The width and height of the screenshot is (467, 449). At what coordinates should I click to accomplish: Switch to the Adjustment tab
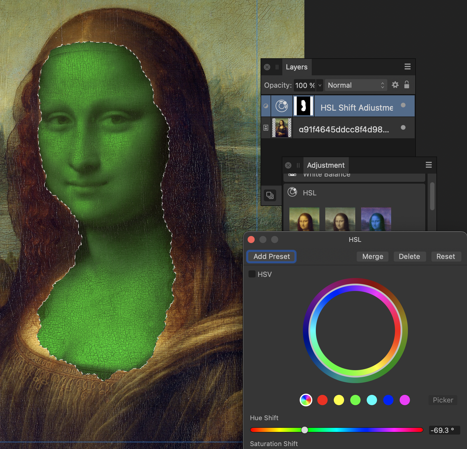[326, 165]
